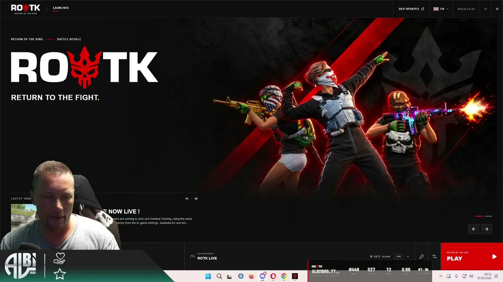Click the 527 kills stat

371,269
